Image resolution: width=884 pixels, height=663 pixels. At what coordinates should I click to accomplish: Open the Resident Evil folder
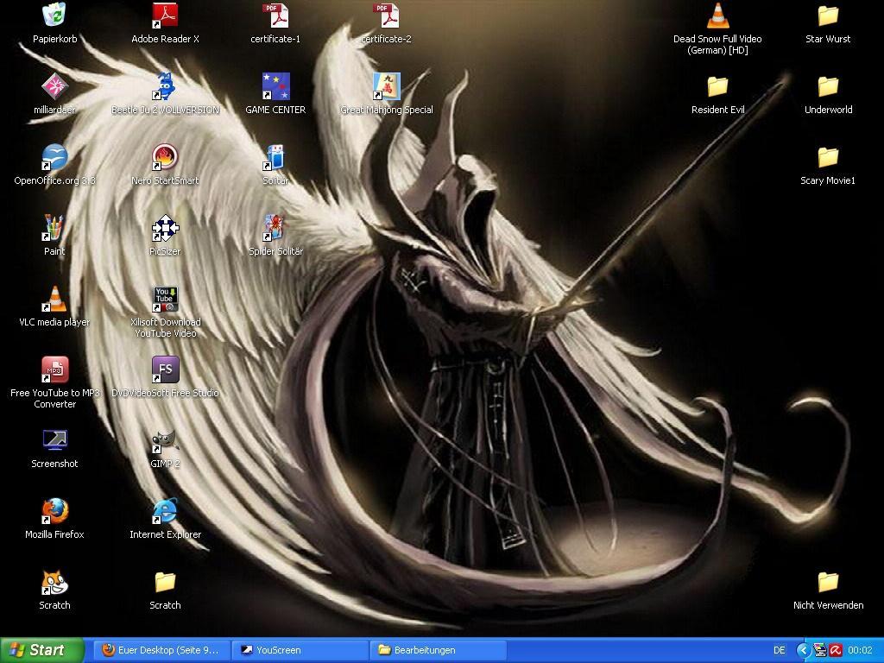717,86
